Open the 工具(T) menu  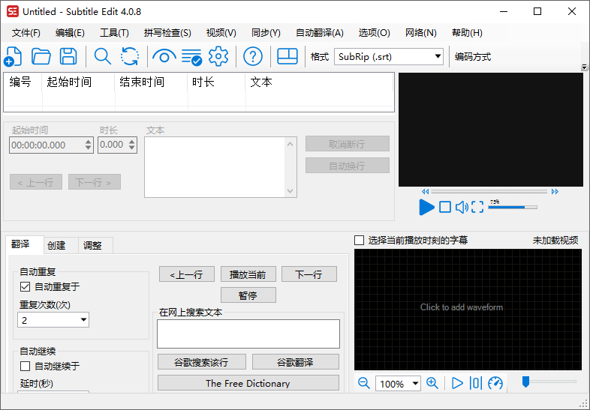click(114, 33)
